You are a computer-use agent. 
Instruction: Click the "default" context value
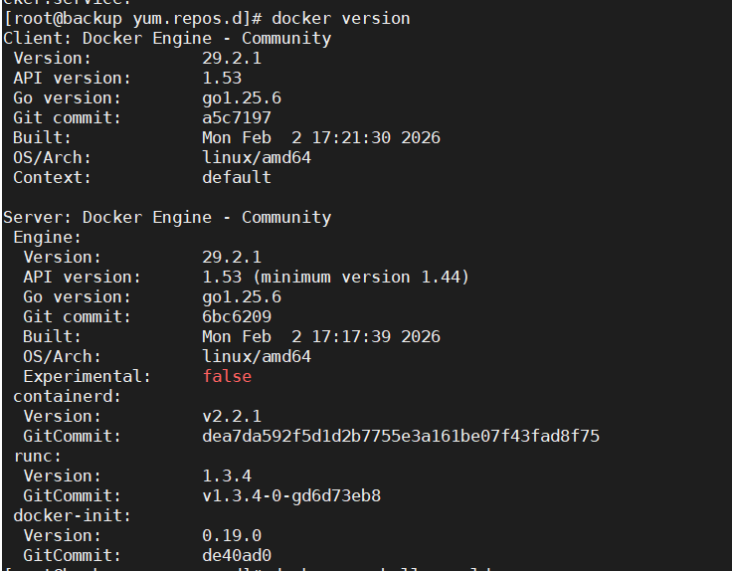237,177
